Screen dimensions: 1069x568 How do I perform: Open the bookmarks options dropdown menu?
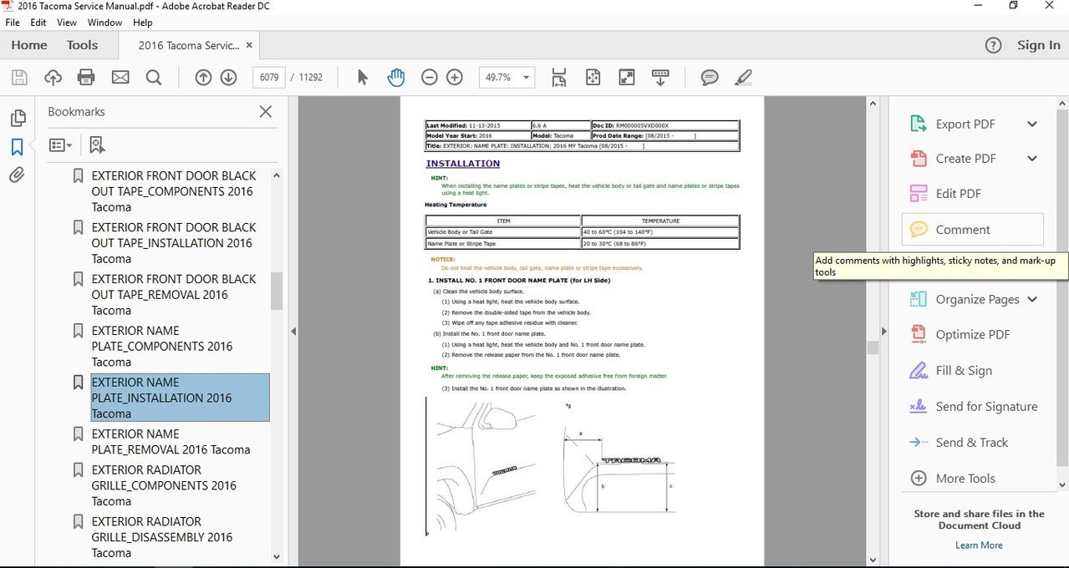60,145
